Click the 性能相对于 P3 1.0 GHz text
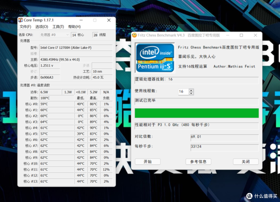This screenshot has width=280, height=202. coord(172,125)
